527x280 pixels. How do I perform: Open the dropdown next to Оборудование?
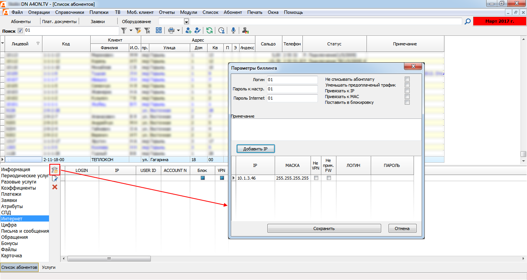(186, 22)
